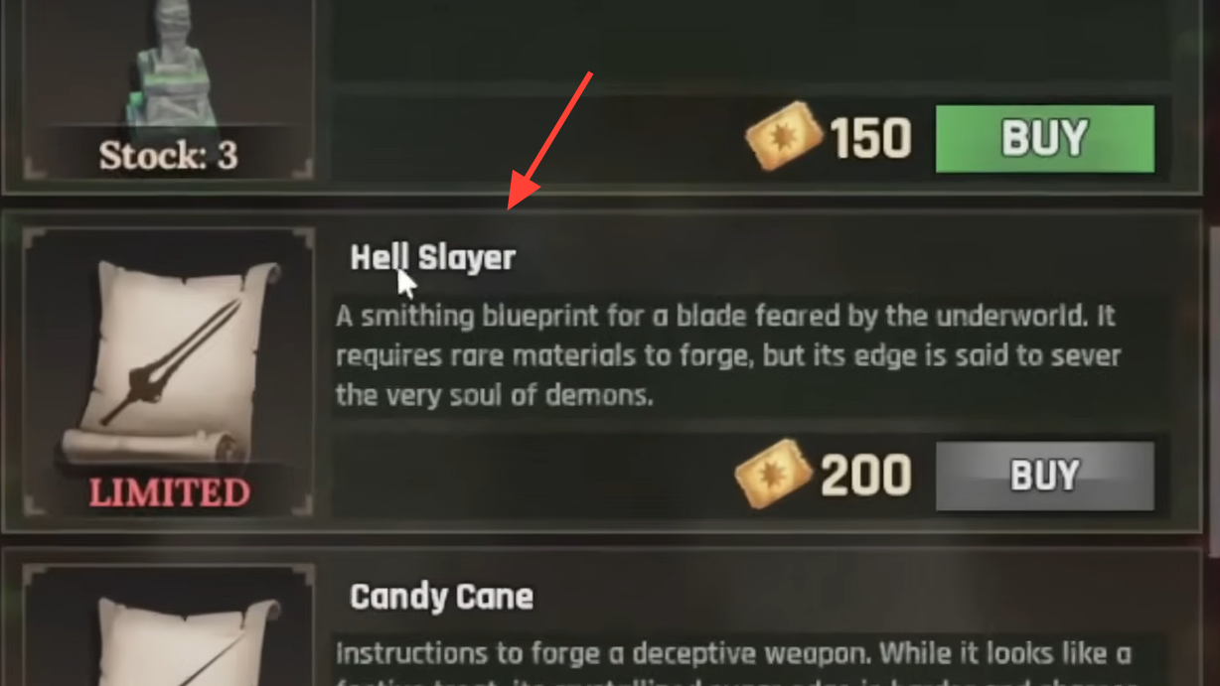This screenshot has height=686, width=1220.
Task: Click the shop list scrollbar on right edge
Action: coord(1213,387)
